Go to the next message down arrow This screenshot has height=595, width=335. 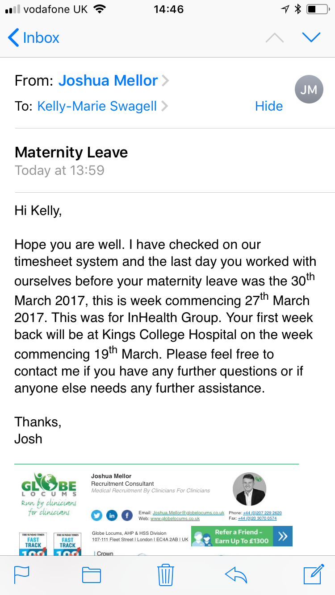[x=311, y=37]
